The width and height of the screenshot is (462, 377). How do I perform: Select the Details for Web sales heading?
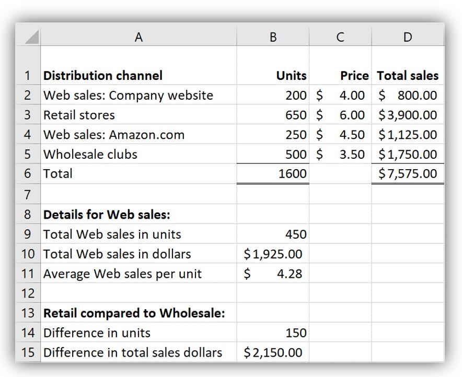[x=107, y=214]
